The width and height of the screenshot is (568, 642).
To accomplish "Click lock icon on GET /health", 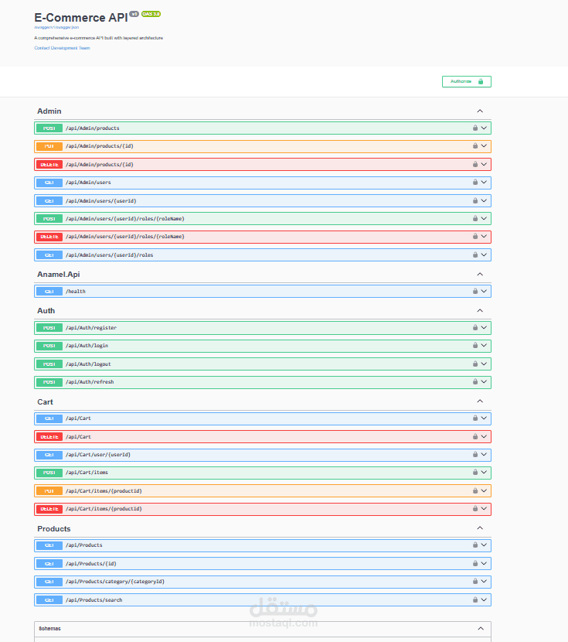I will 475,291.
